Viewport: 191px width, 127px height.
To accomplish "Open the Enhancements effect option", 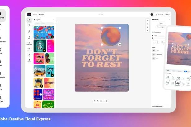I will [x=157, y=55].
